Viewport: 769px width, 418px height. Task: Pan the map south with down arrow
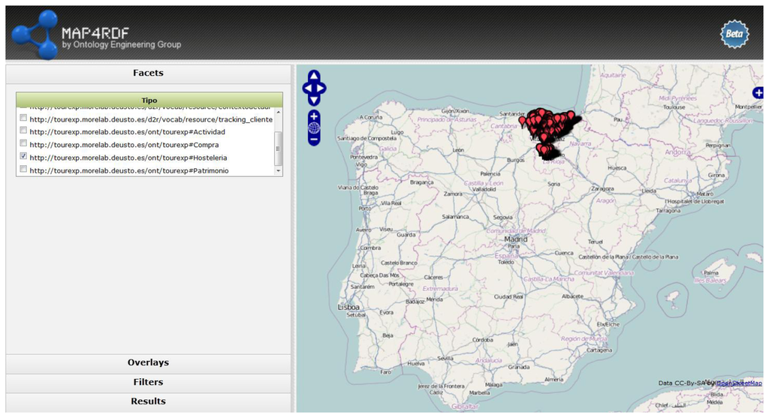314,100
